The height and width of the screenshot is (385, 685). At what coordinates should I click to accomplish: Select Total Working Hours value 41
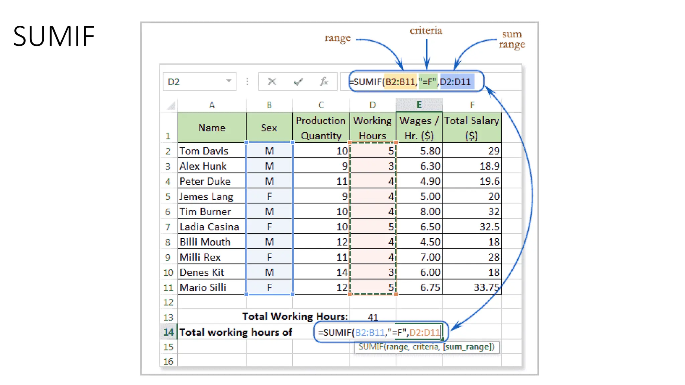coord(373,317)
